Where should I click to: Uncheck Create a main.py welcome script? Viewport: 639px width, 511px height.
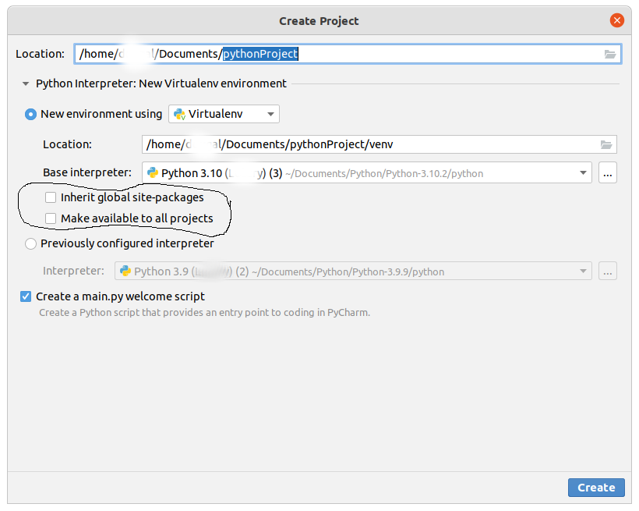(26, 296)
